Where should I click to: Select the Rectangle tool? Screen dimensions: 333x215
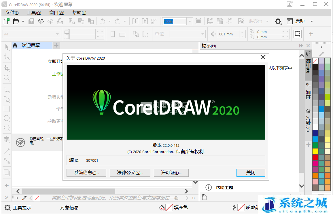(x=7, y=109)
